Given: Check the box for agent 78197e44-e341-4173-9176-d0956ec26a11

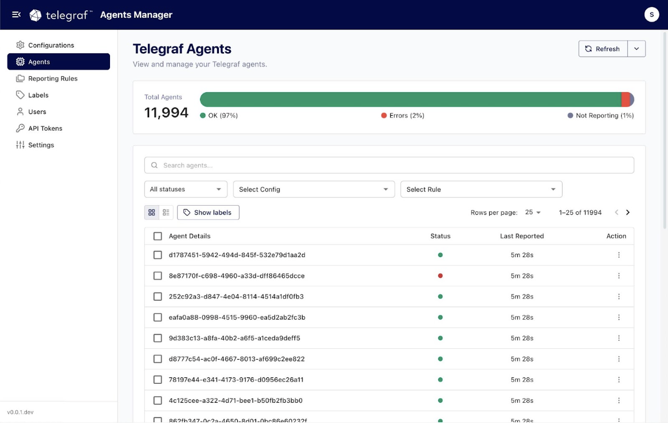Looking at the screenshot, I should (x=158, y=380).
